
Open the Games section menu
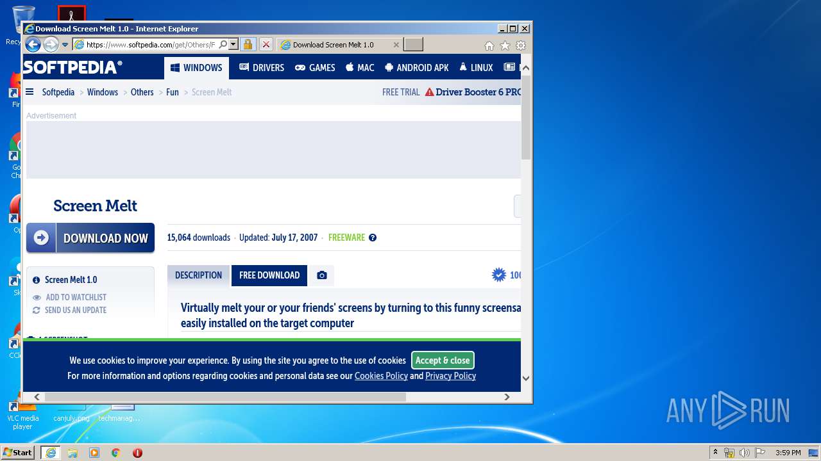click(x=315, y=68)
